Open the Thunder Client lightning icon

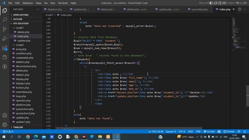click(5, 66)
